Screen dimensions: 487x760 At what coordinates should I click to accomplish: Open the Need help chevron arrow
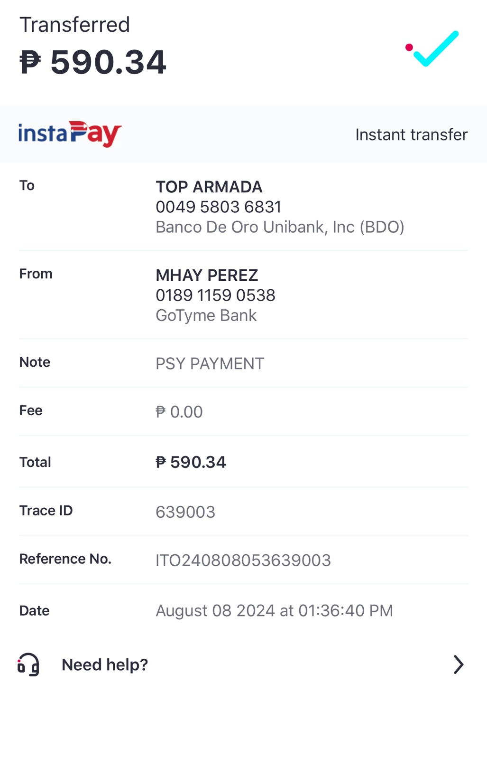pyautogui.click(x=458, y=665)
